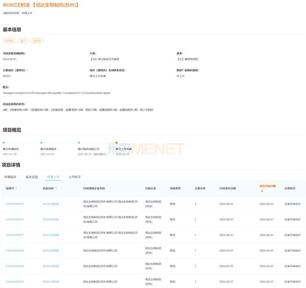The image size is (306, 288).
Task: Click the 2021-04-23 date under 首次批准临床
Action: 47,154
